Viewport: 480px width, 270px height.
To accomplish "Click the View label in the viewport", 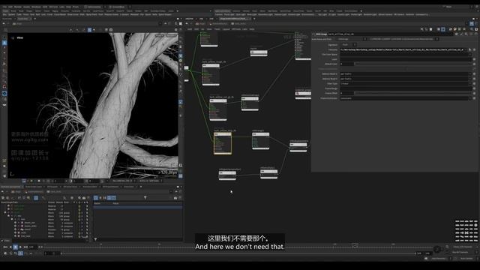I will point(20,37).
